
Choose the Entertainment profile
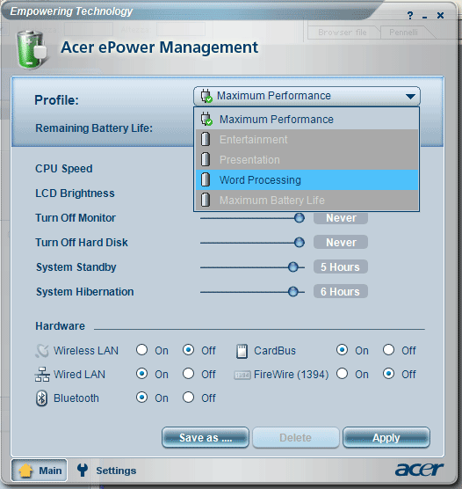pyautogui.click(x=307, y=140)
